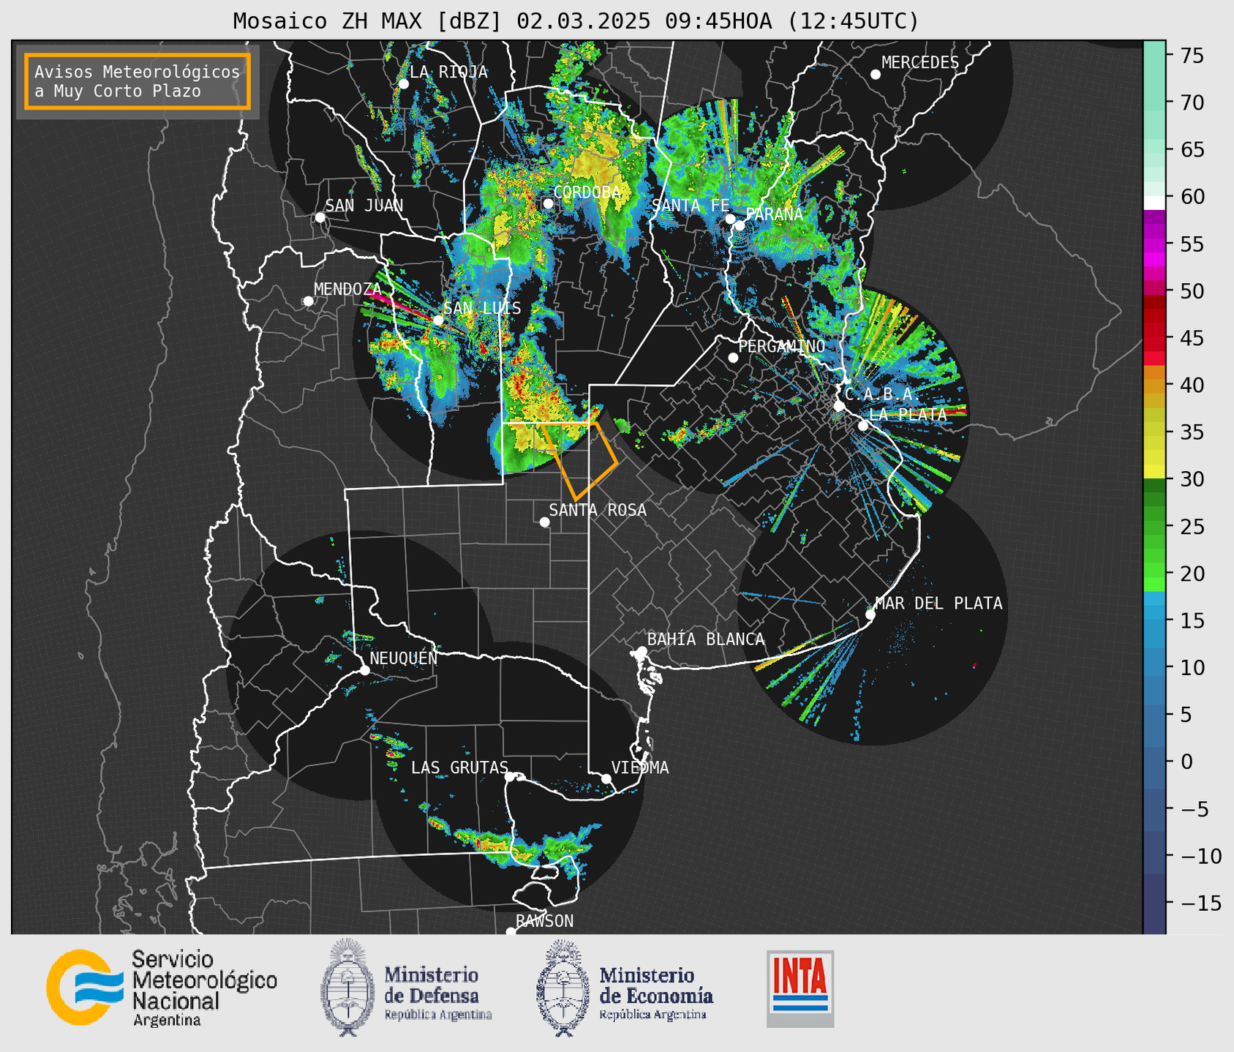Click the CORDOBA label text
Image resolution: width=1234 pixels, height=1052 pixels.
coord(587,192)
